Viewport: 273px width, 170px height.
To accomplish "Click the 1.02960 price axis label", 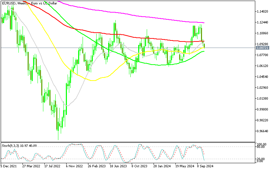I will point(262,88).
